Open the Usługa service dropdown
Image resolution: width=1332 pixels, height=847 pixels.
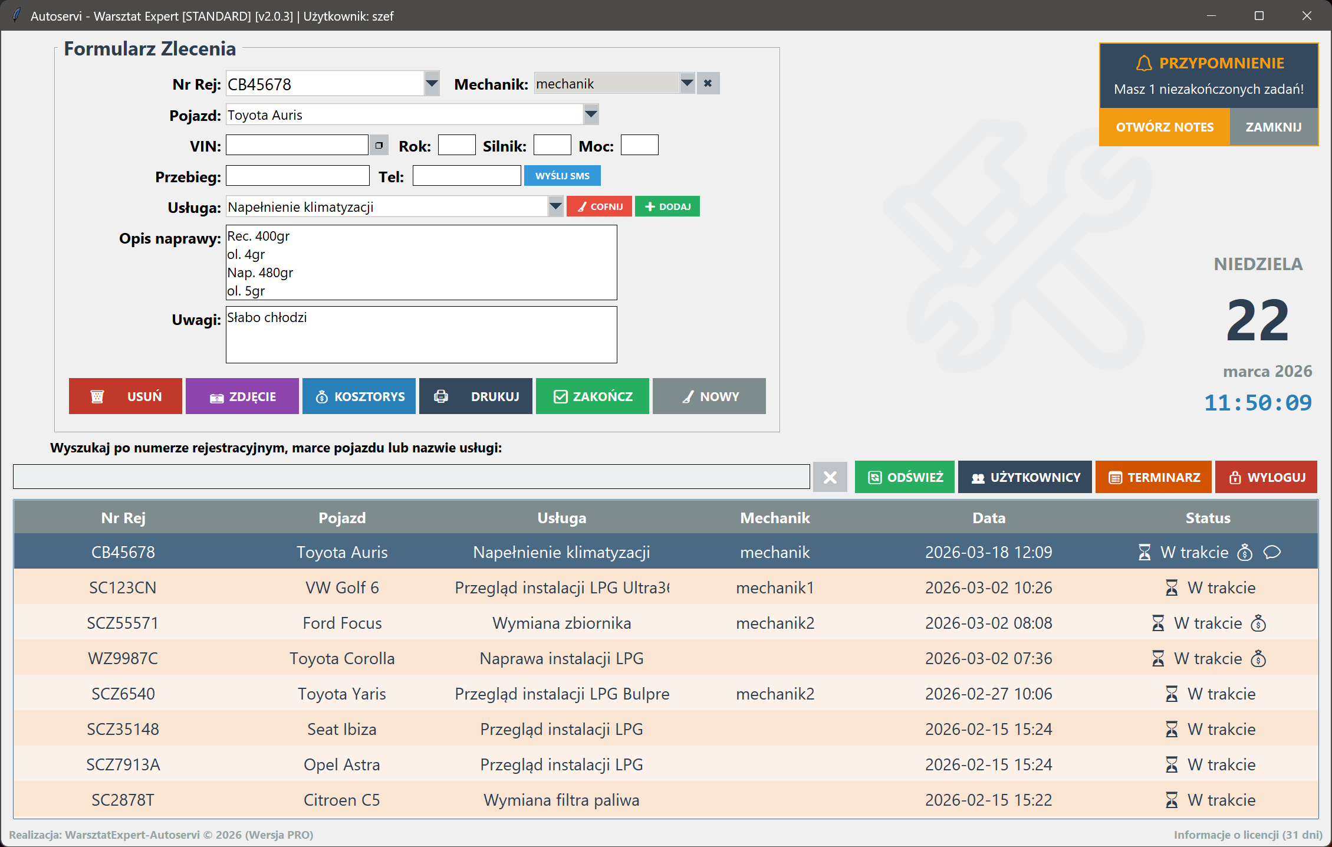click(x=555, y=206)
